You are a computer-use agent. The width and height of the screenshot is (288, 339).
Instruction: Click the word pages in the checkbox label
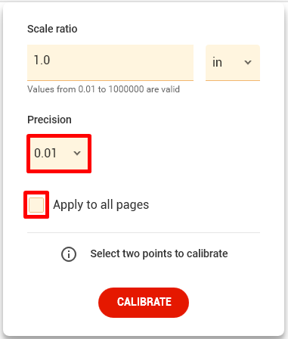(x=132, y=205)
